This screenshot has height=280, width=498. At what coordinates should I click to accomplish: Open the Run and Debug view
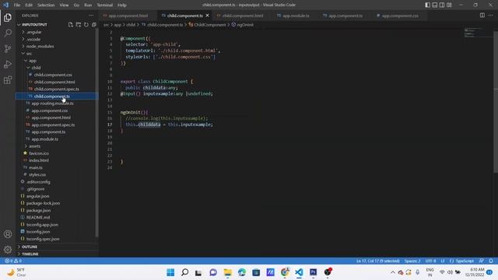pos(8,64)
